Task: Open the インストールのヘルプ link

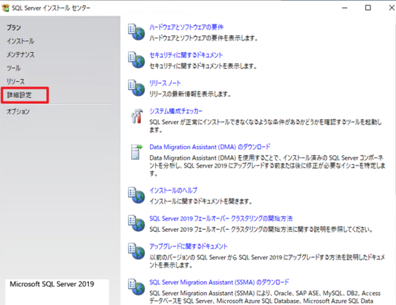Action: coord(173,190)
